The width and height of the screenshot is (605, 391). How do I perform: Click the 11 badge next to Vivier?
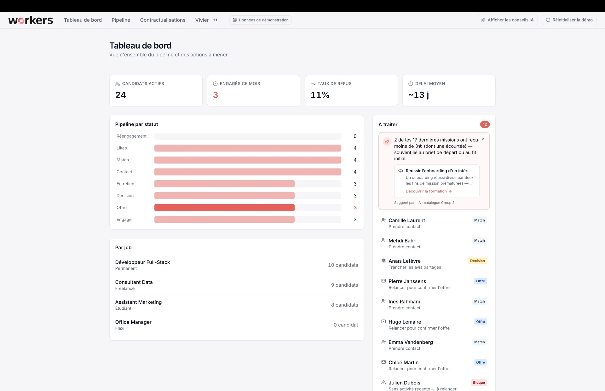coord(215,20)
